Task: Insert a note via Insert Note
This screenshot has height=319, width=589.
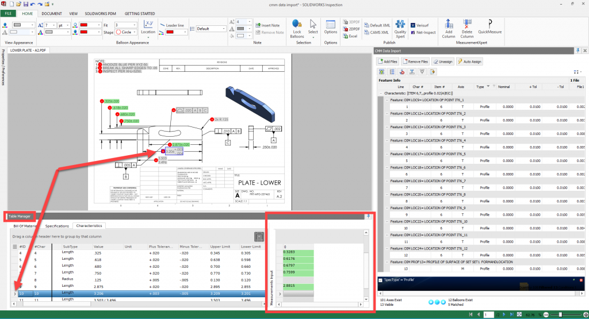Action: pyautogui.click(x=267, y=25)
